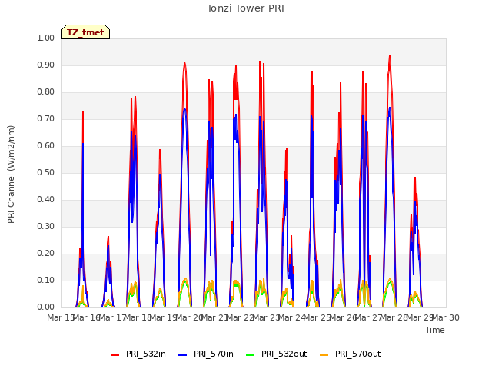
Task: Click the 0.30 y-axis tick label
Action: click(46, 227)
